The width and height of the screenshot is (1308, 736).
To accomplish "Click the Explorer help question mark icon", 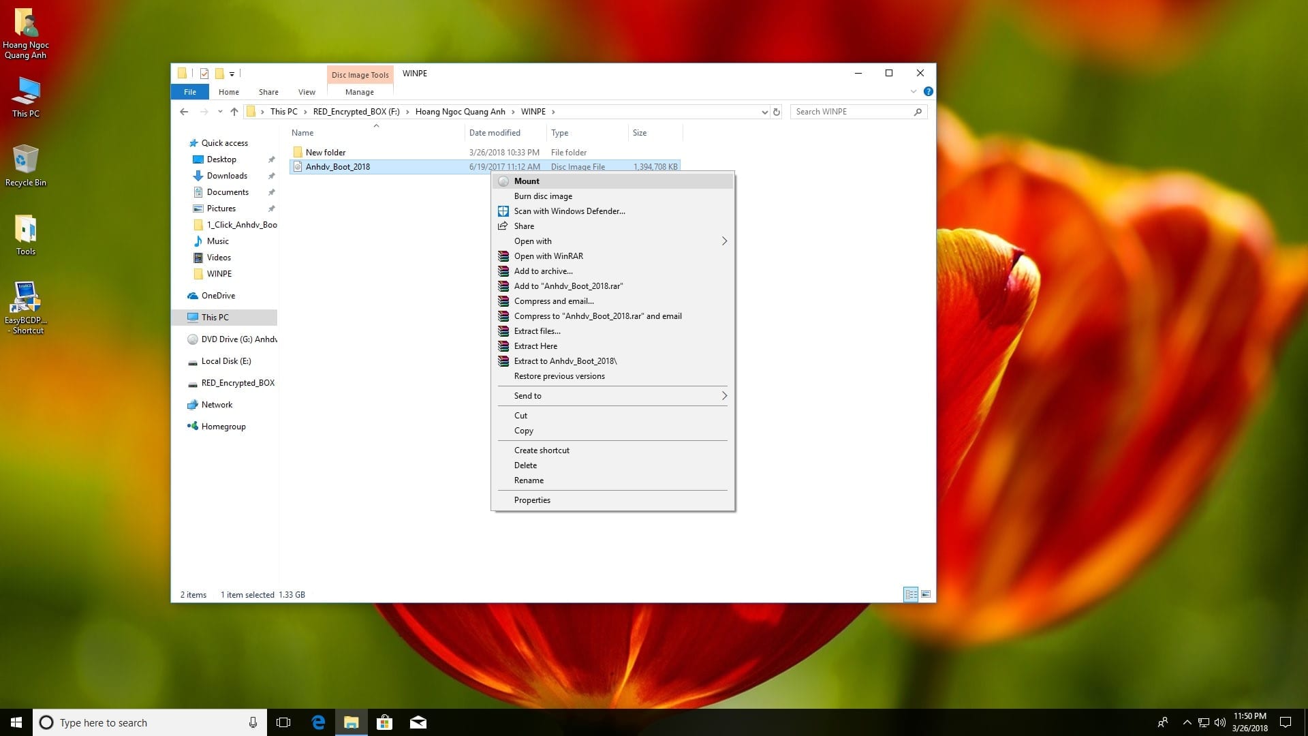I will pyautogui.click(x=928, y=91).
